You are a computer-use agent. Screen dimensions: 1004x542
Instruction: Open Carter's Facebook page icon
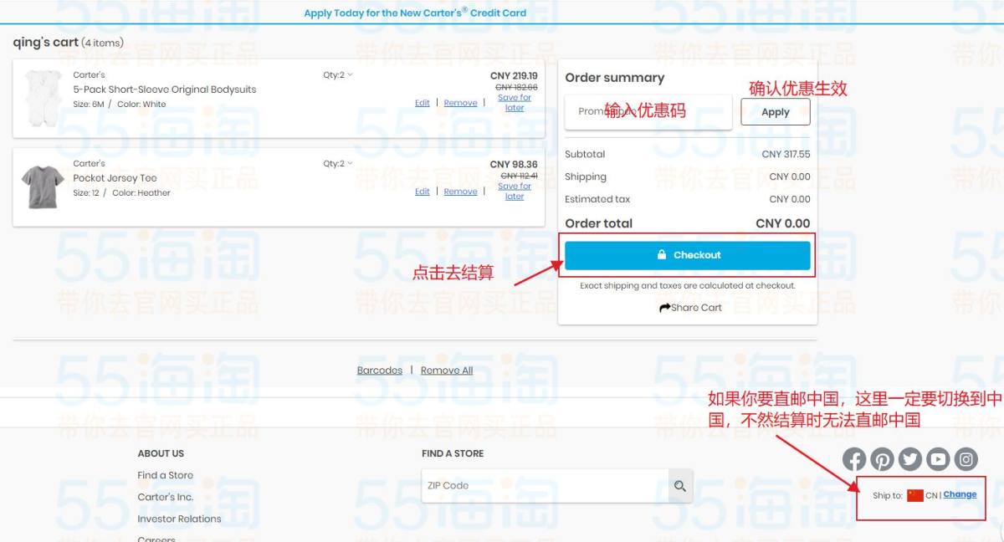pyautogui.click(x=853, y=459)
